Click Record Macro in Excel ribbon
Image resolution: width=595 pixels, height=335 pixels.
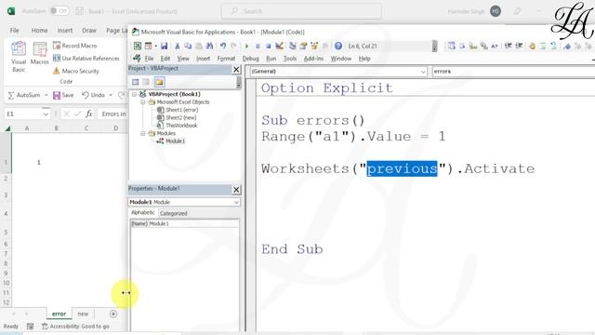pyautogui.click(x=74, y=46)
